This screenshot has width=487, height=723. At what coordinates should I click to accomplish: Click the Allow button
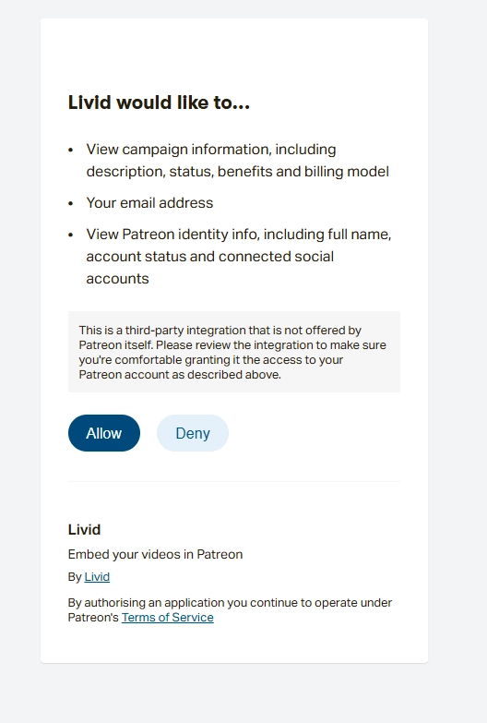104,433
